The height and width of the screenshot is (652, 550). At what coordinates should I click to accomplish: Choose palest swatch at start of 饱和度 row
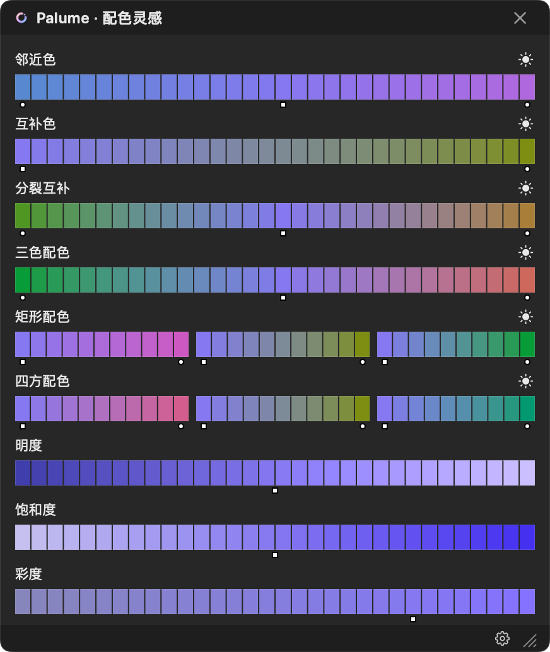point(23,537)
